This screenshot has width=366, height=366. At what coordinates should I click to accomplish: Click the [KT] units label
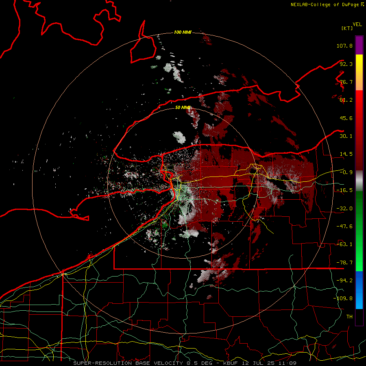tap(347, 28)
